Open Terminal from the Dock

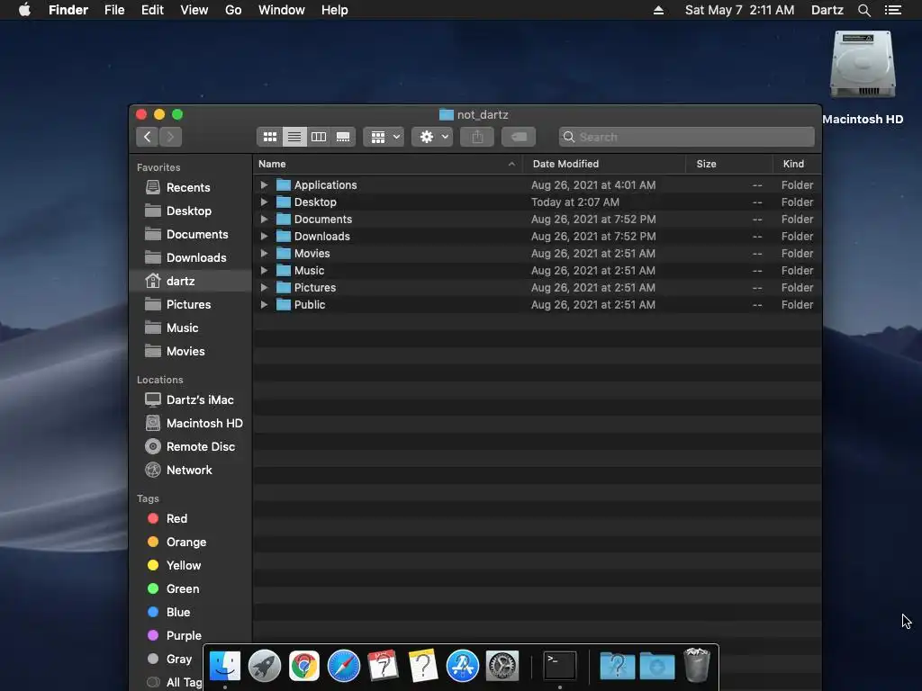click(560, 666)
